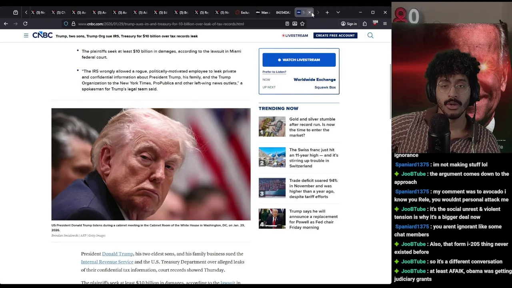This screenshot has height=288, width=512.
Task: Open Squawk Box up-next link
Action: point(325,87)
